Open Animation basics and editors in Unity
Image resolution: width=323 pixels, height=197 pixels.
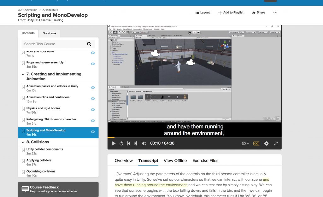[x=52, y=86]
